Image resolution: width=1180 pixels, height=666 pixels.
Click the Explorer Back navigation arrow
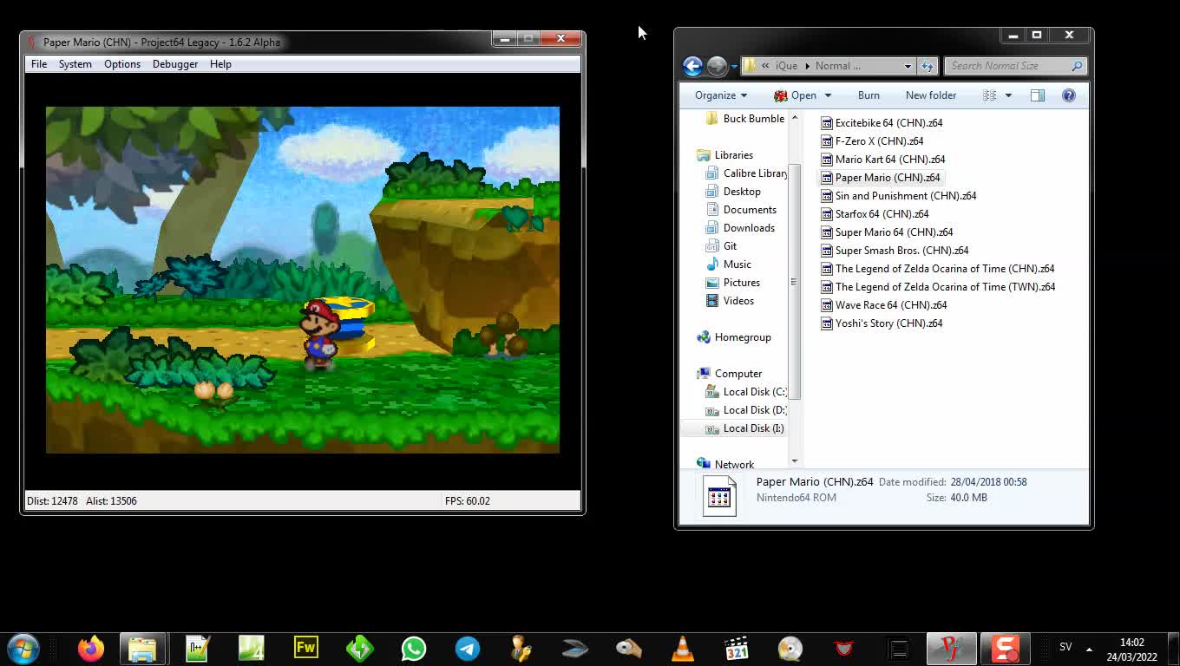(x=692, y=66)
